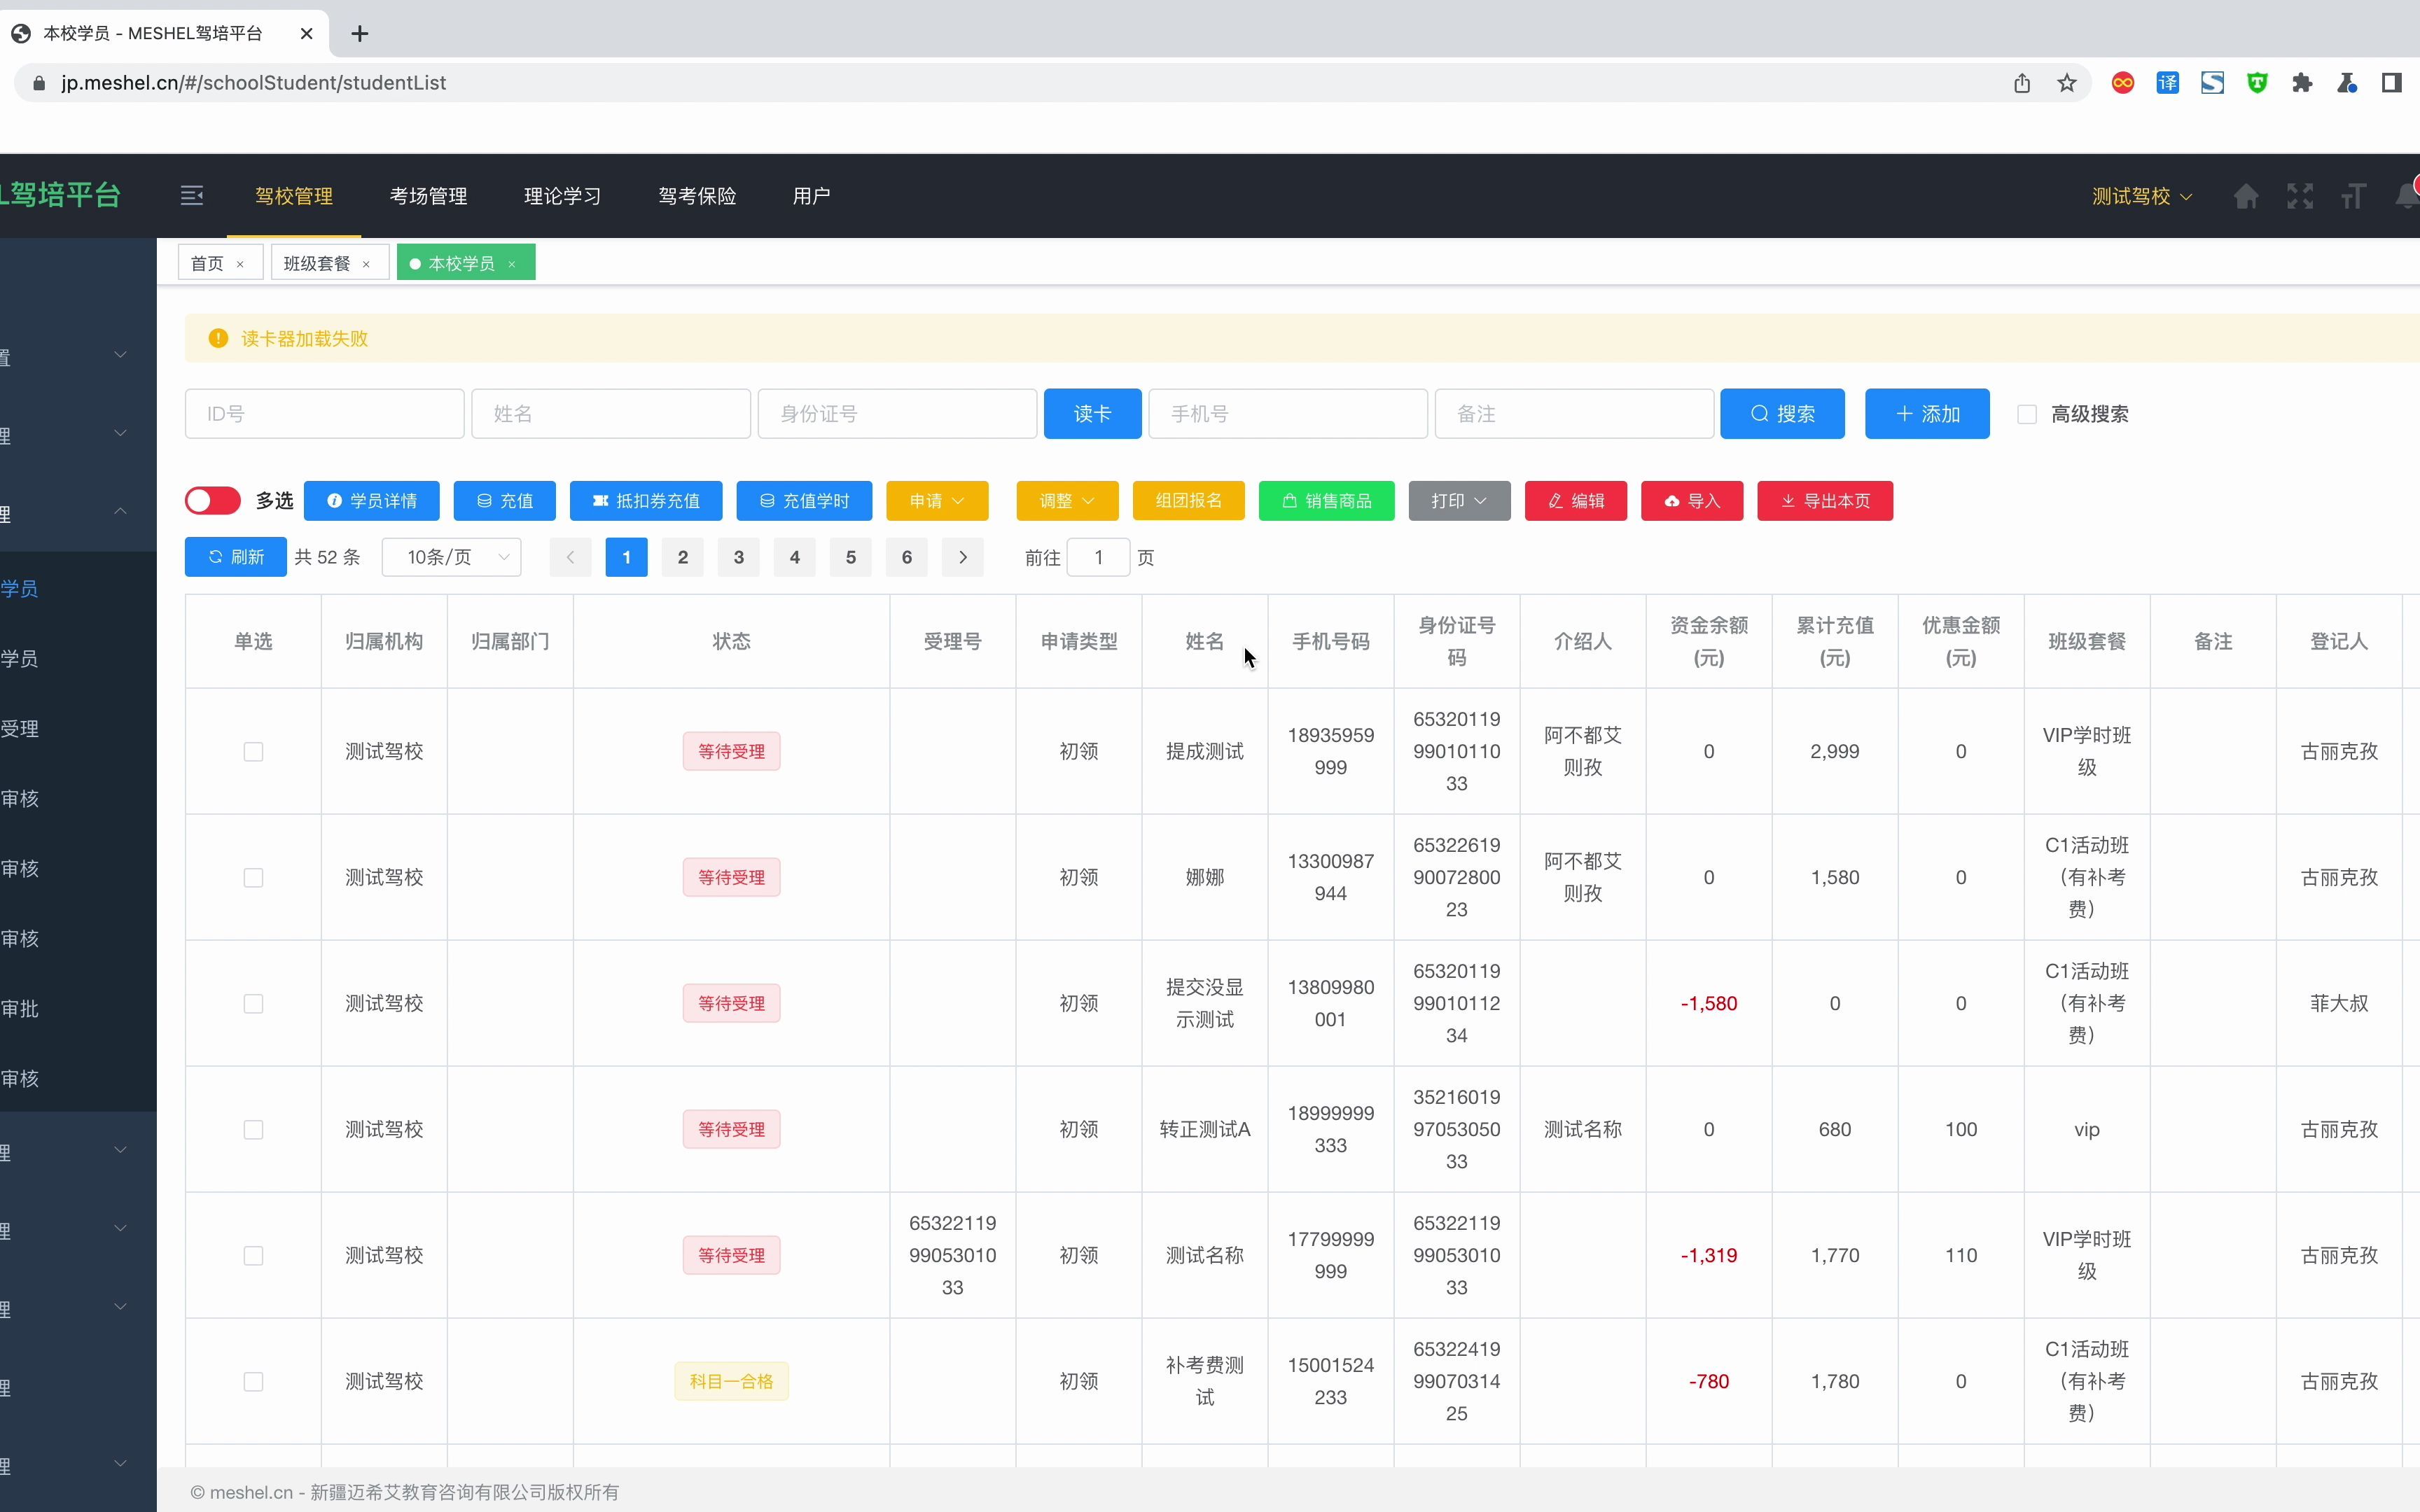This screenshot has height=1512, width=2420.
Task: Open the font size adjustment icon
Action: [x=2353, y=196]
